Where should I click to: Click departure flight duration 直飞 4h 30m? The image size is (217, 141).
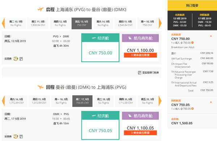click(x=61, y=46)
